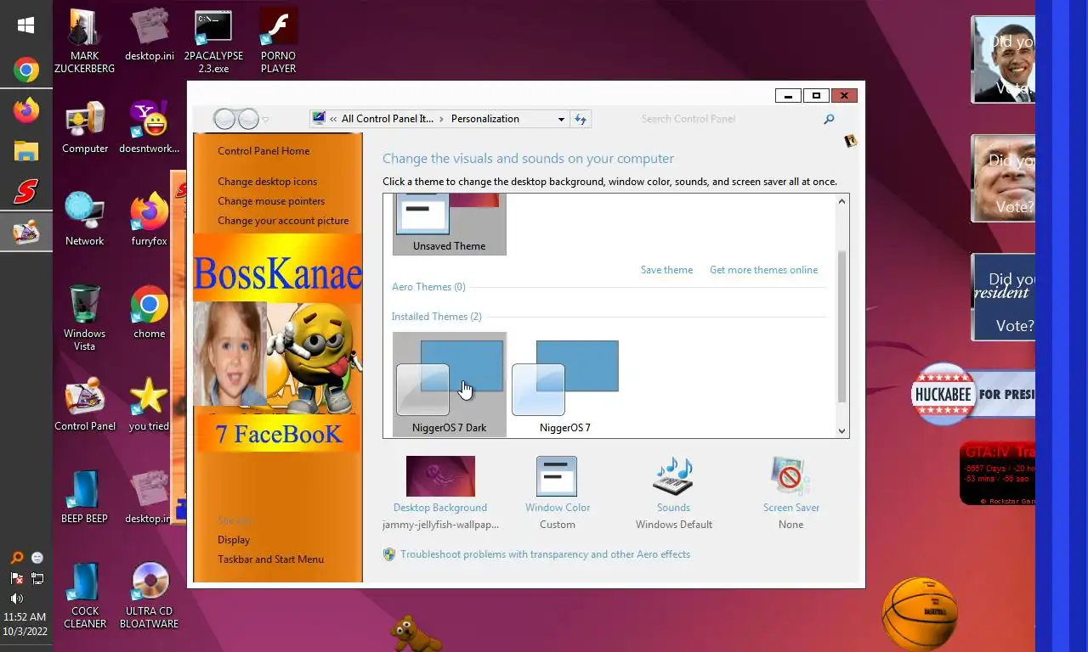Open Control Panel Home
The width and height of the screenshot is (1088, 652).
263,151
